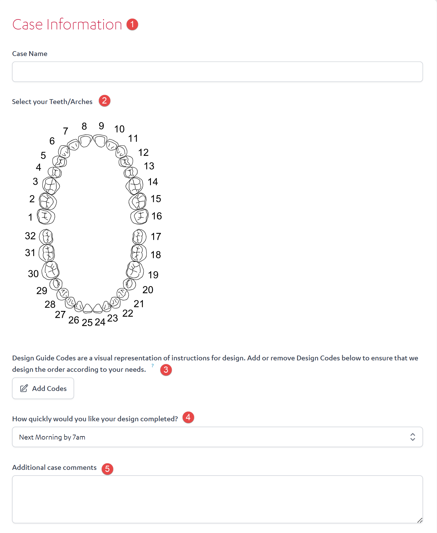Select molar tooth 2 in the chart
437x533 pixels.
point(48,201)
